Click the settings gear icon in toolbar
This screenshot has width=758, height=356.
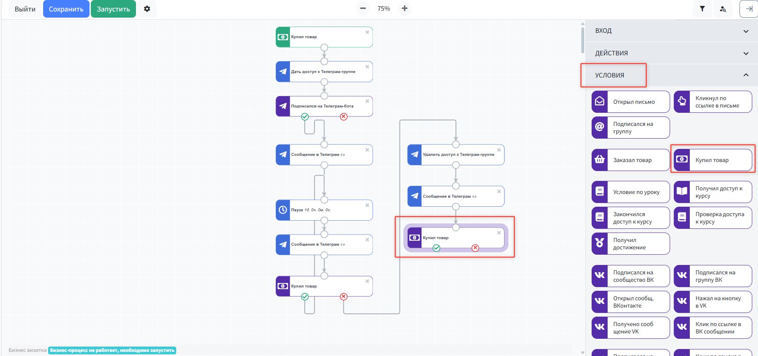pos(147,9)
